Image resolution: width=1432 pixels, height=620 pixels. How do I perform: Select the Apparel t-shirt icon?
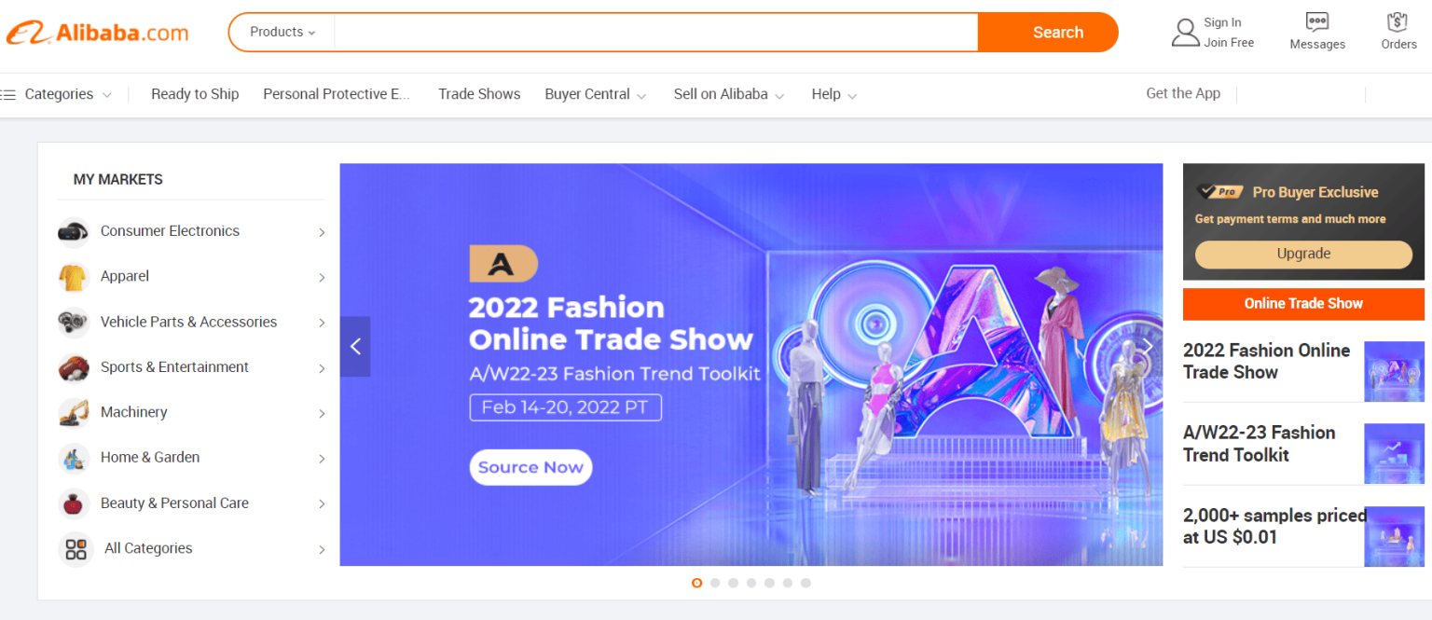click(73, 277)
